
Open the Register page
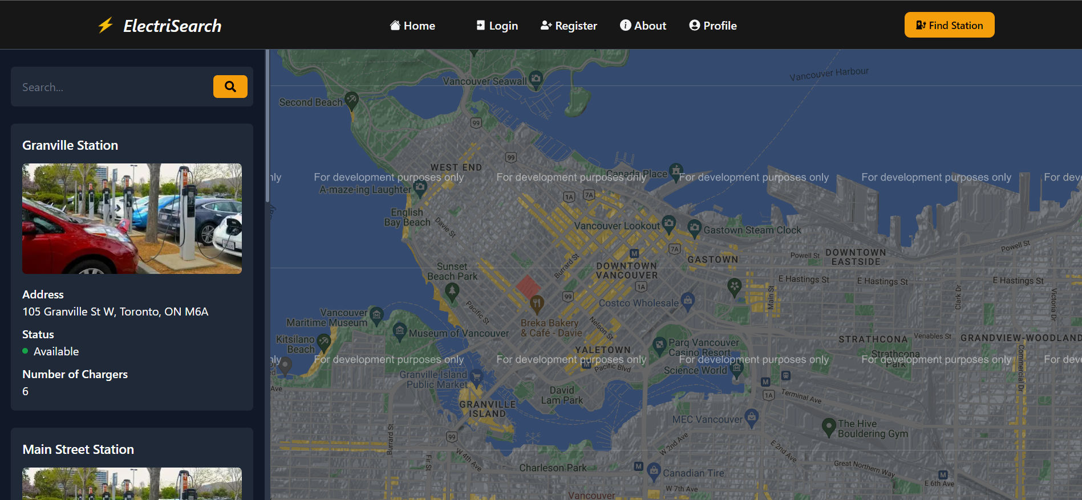click(569, 26)
